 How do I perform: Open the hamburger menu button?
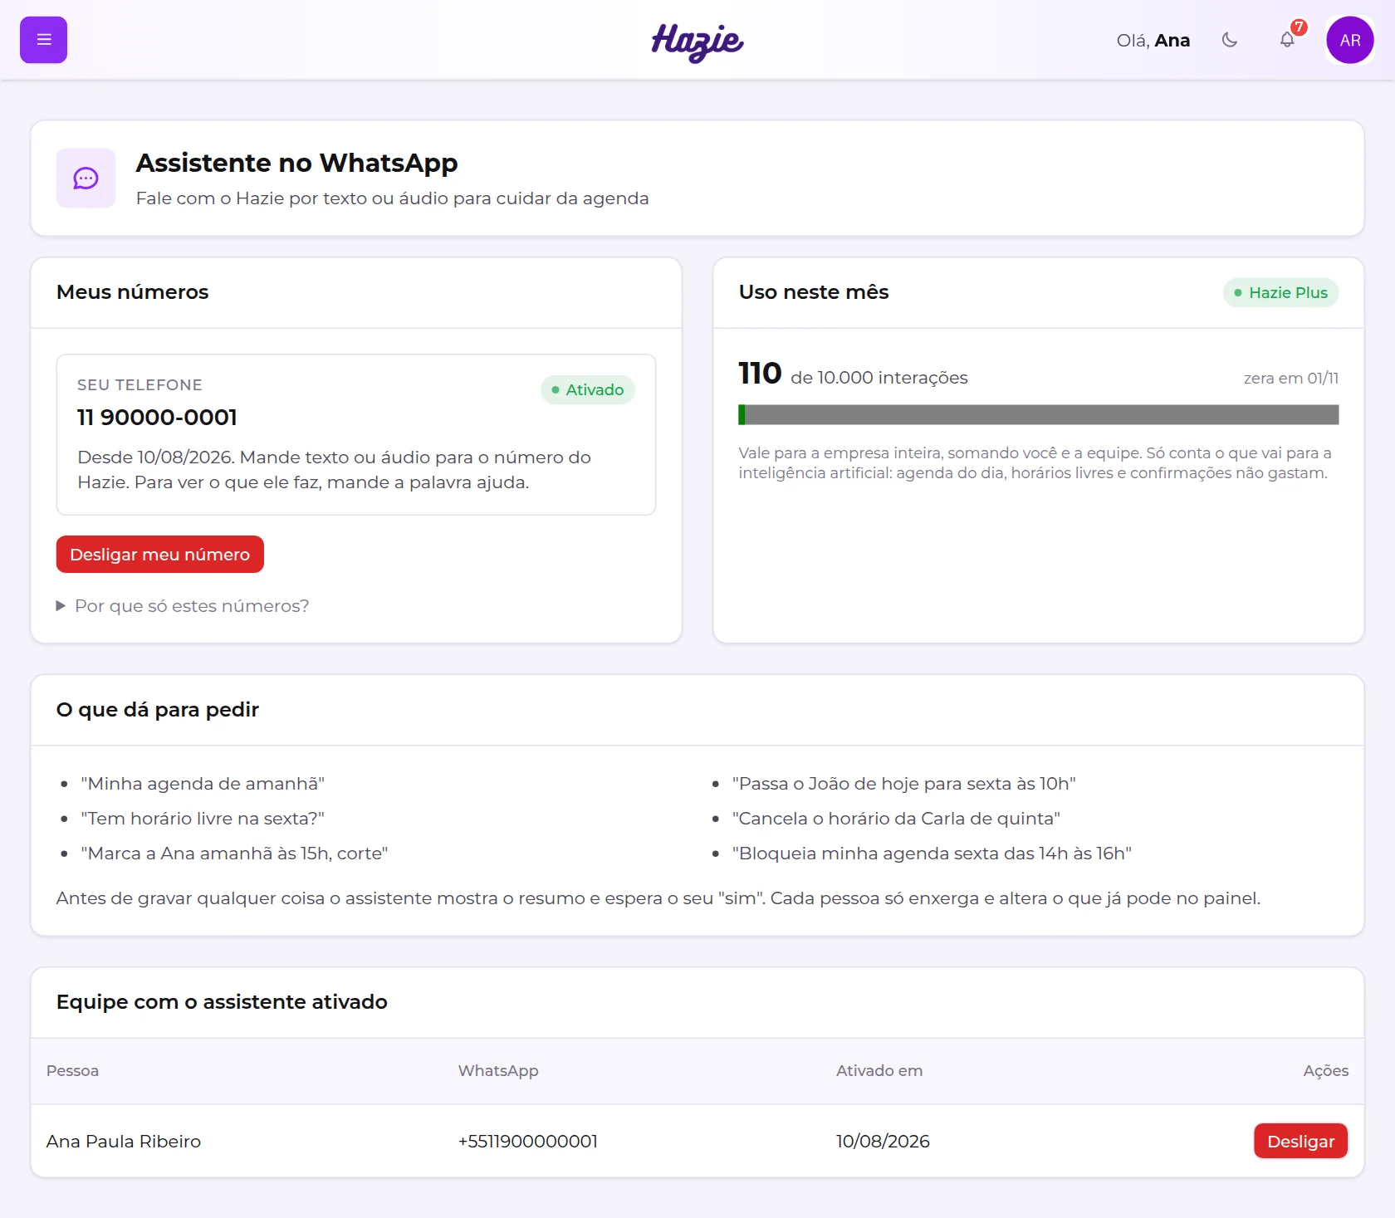(43, 40)
